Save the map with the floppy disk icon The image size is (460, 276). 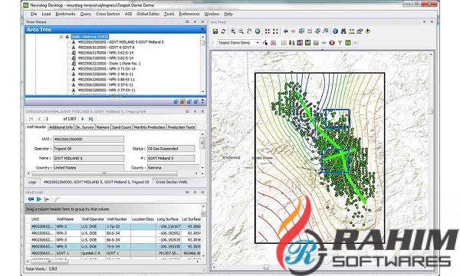pos(215,31)
